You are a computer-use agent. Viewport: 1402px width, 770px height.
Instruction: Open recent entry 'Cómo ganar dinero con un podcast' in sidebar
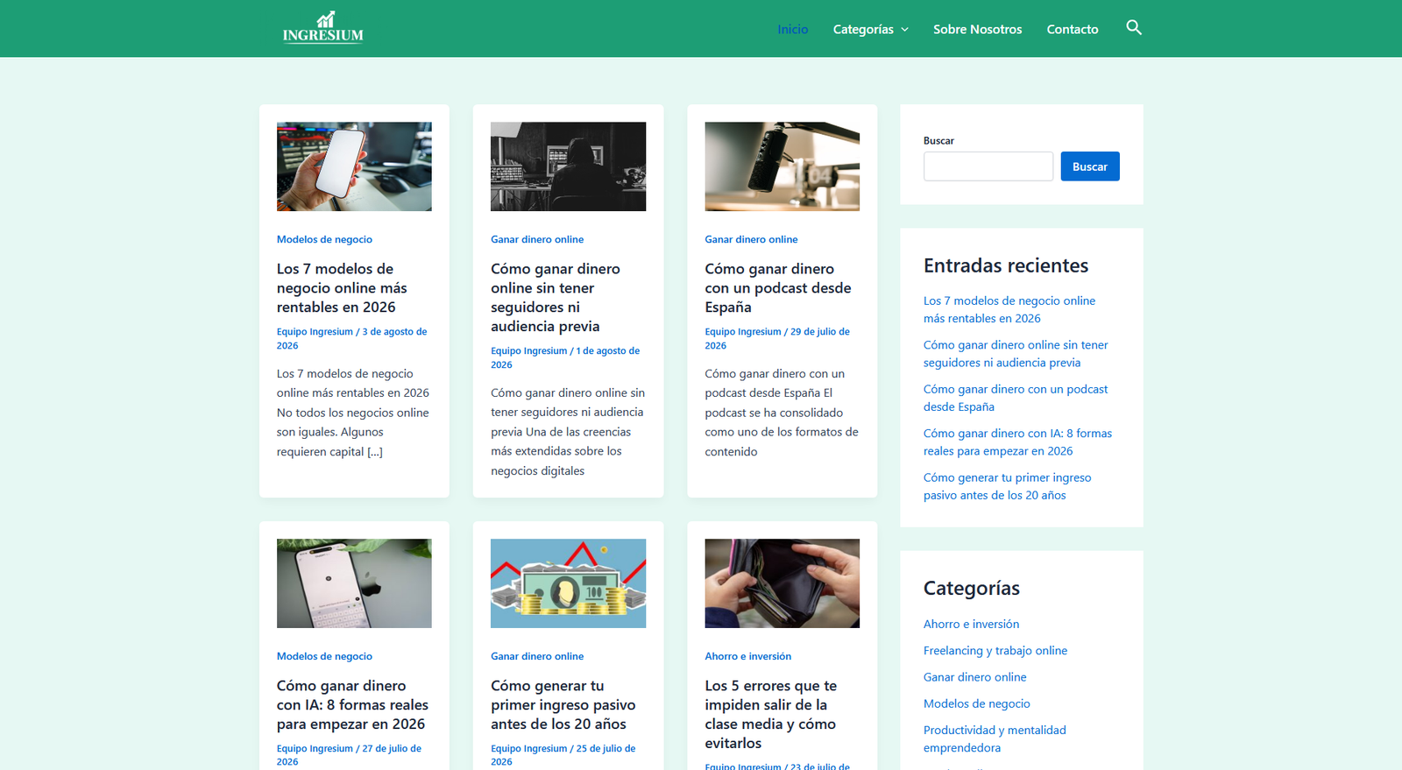(1016, 398)
